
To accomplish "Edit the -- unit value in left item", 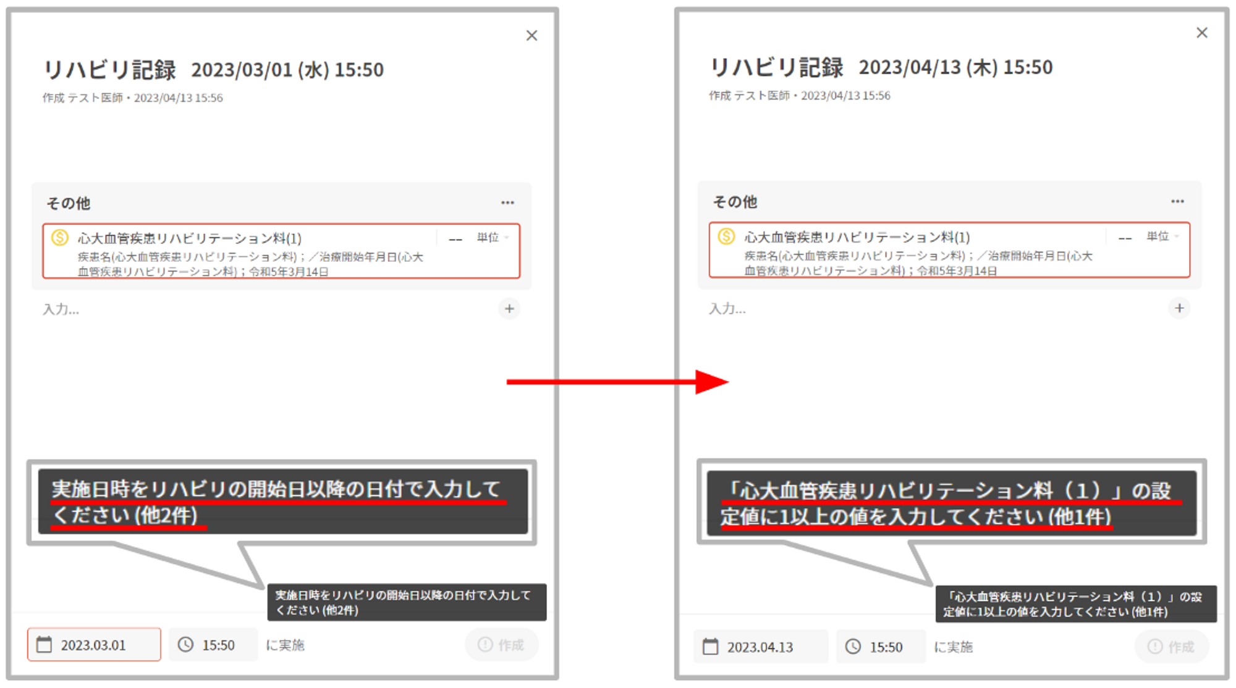I will click(x=455, y=239).
